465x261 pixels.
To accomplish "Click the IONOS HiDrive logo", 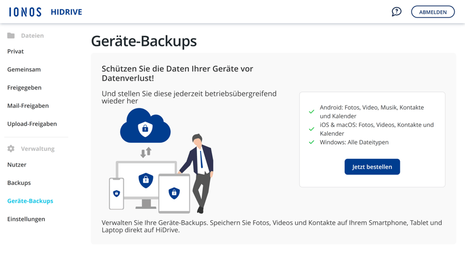I will tap(45, 12).
